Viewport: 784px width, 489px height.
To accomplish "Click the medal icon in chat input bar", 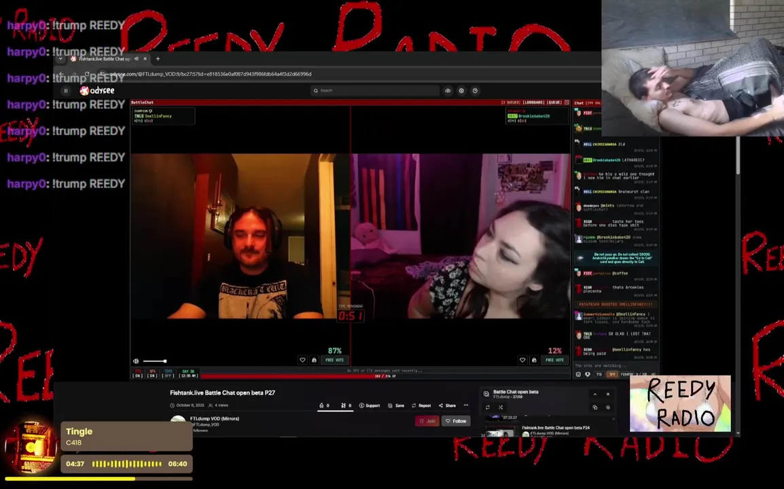I will tap(588, 374).
